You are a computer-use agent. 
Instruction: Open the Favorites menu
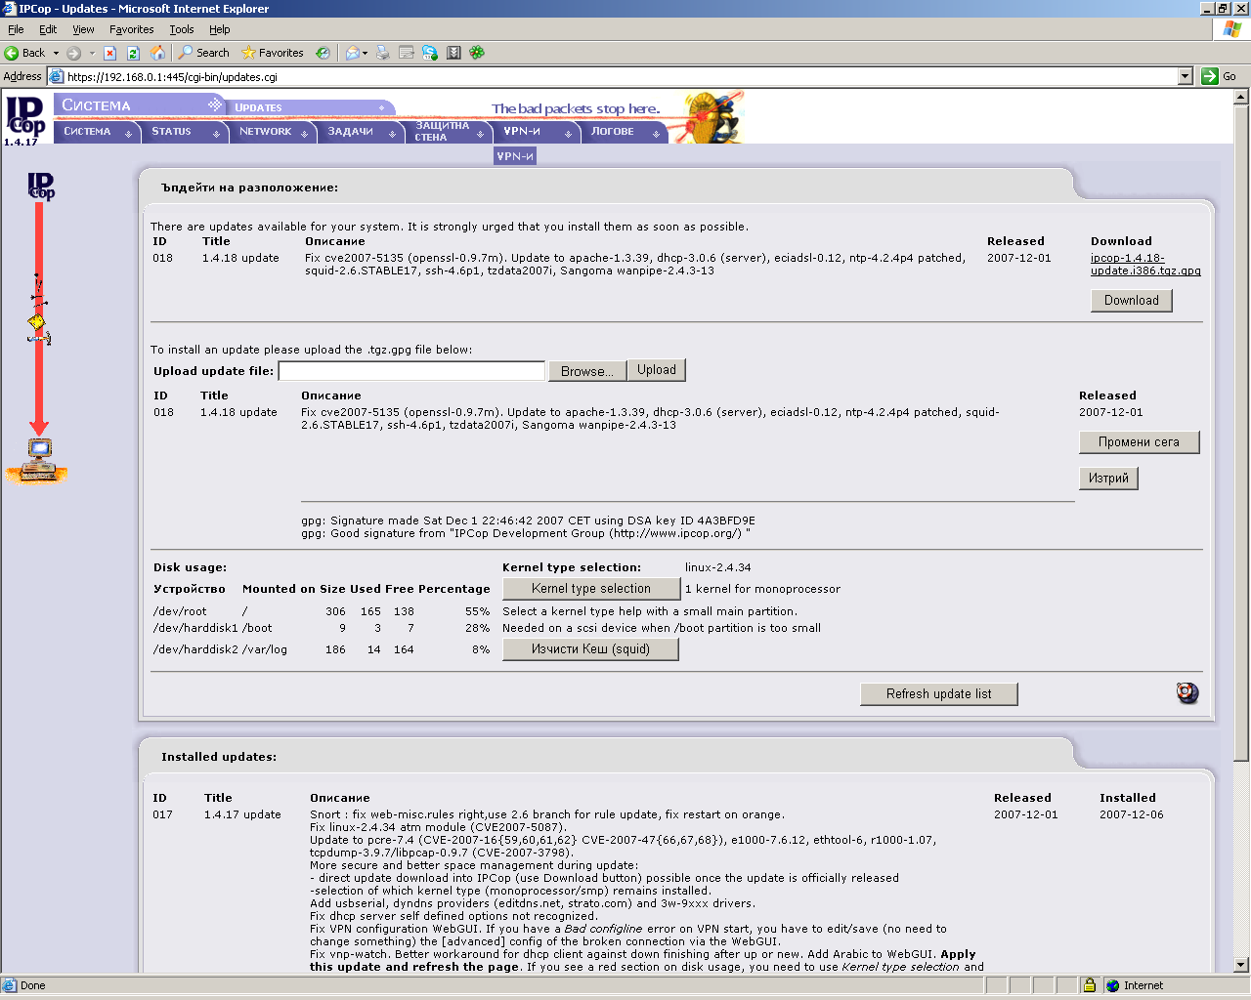(132, 29)
